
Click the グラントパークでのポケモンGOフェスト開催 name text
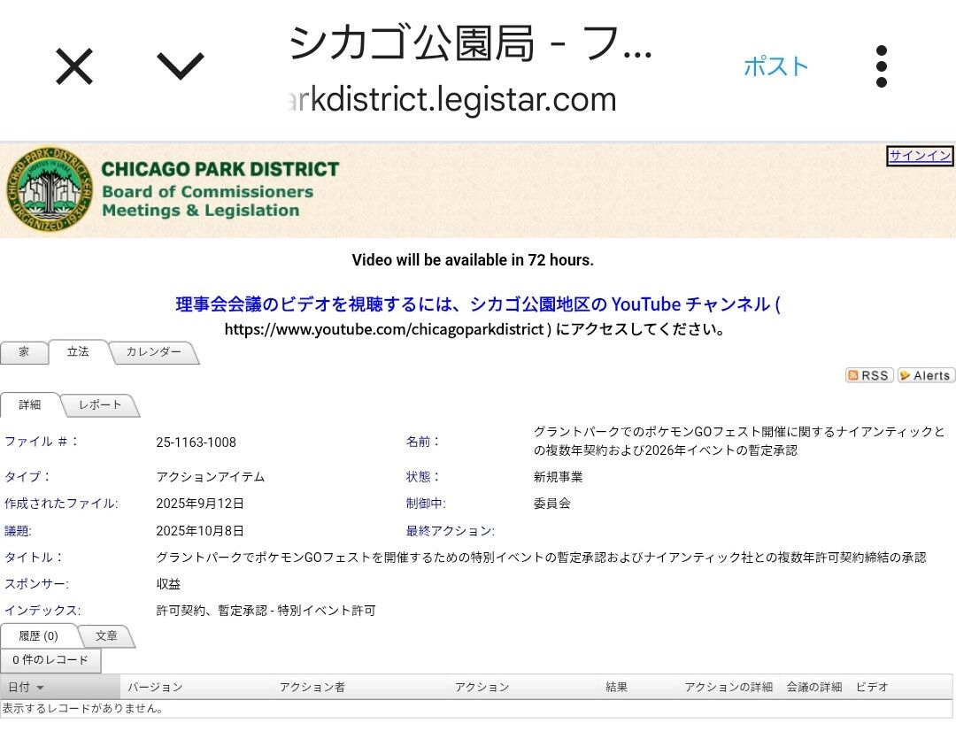point(739,442)
